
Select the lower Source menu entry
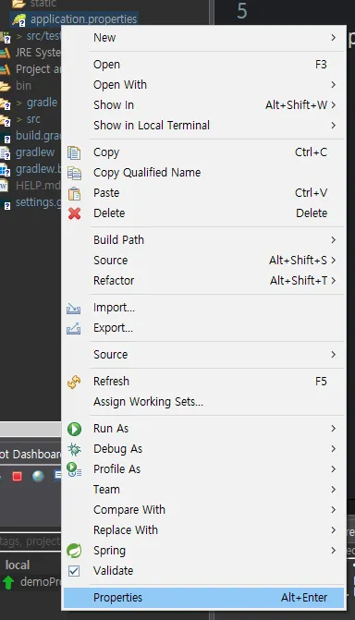pyautogui.click(x=203, y=355)
